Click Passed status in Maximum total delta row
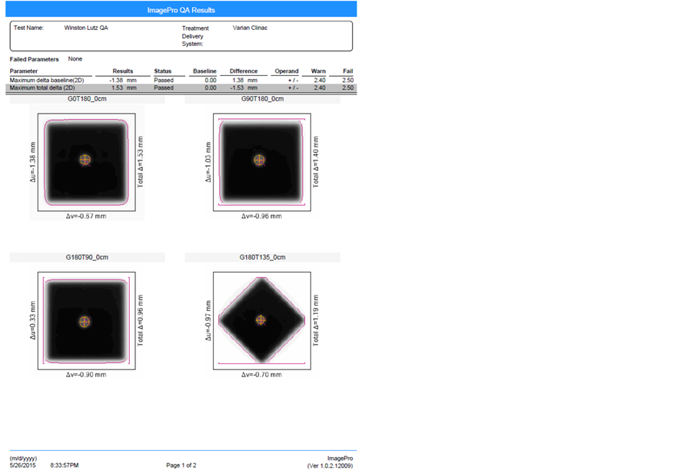 [x=164, y=88]
